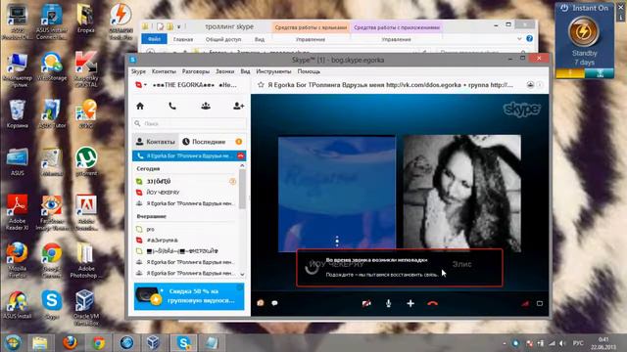Switch the Skype call to full screen
Image resolution: width=627 pixels, height=352 pixels.
click(540, 303)
